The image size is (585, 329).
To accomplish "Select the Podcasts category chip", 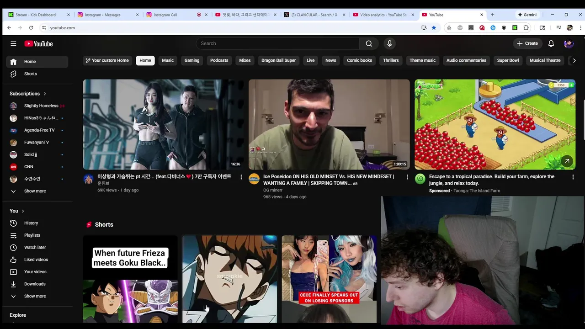I will tap(219, 60).
